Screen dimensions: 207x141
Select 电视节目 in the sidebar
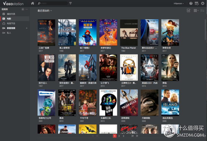[11, 23]
